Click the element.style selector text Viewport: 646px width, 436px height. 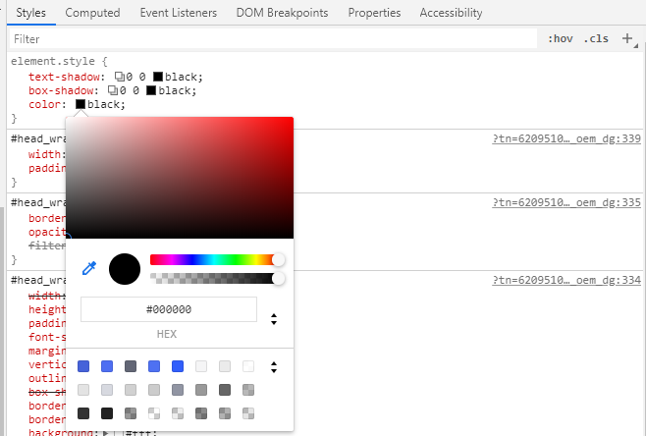coord(53,61)
